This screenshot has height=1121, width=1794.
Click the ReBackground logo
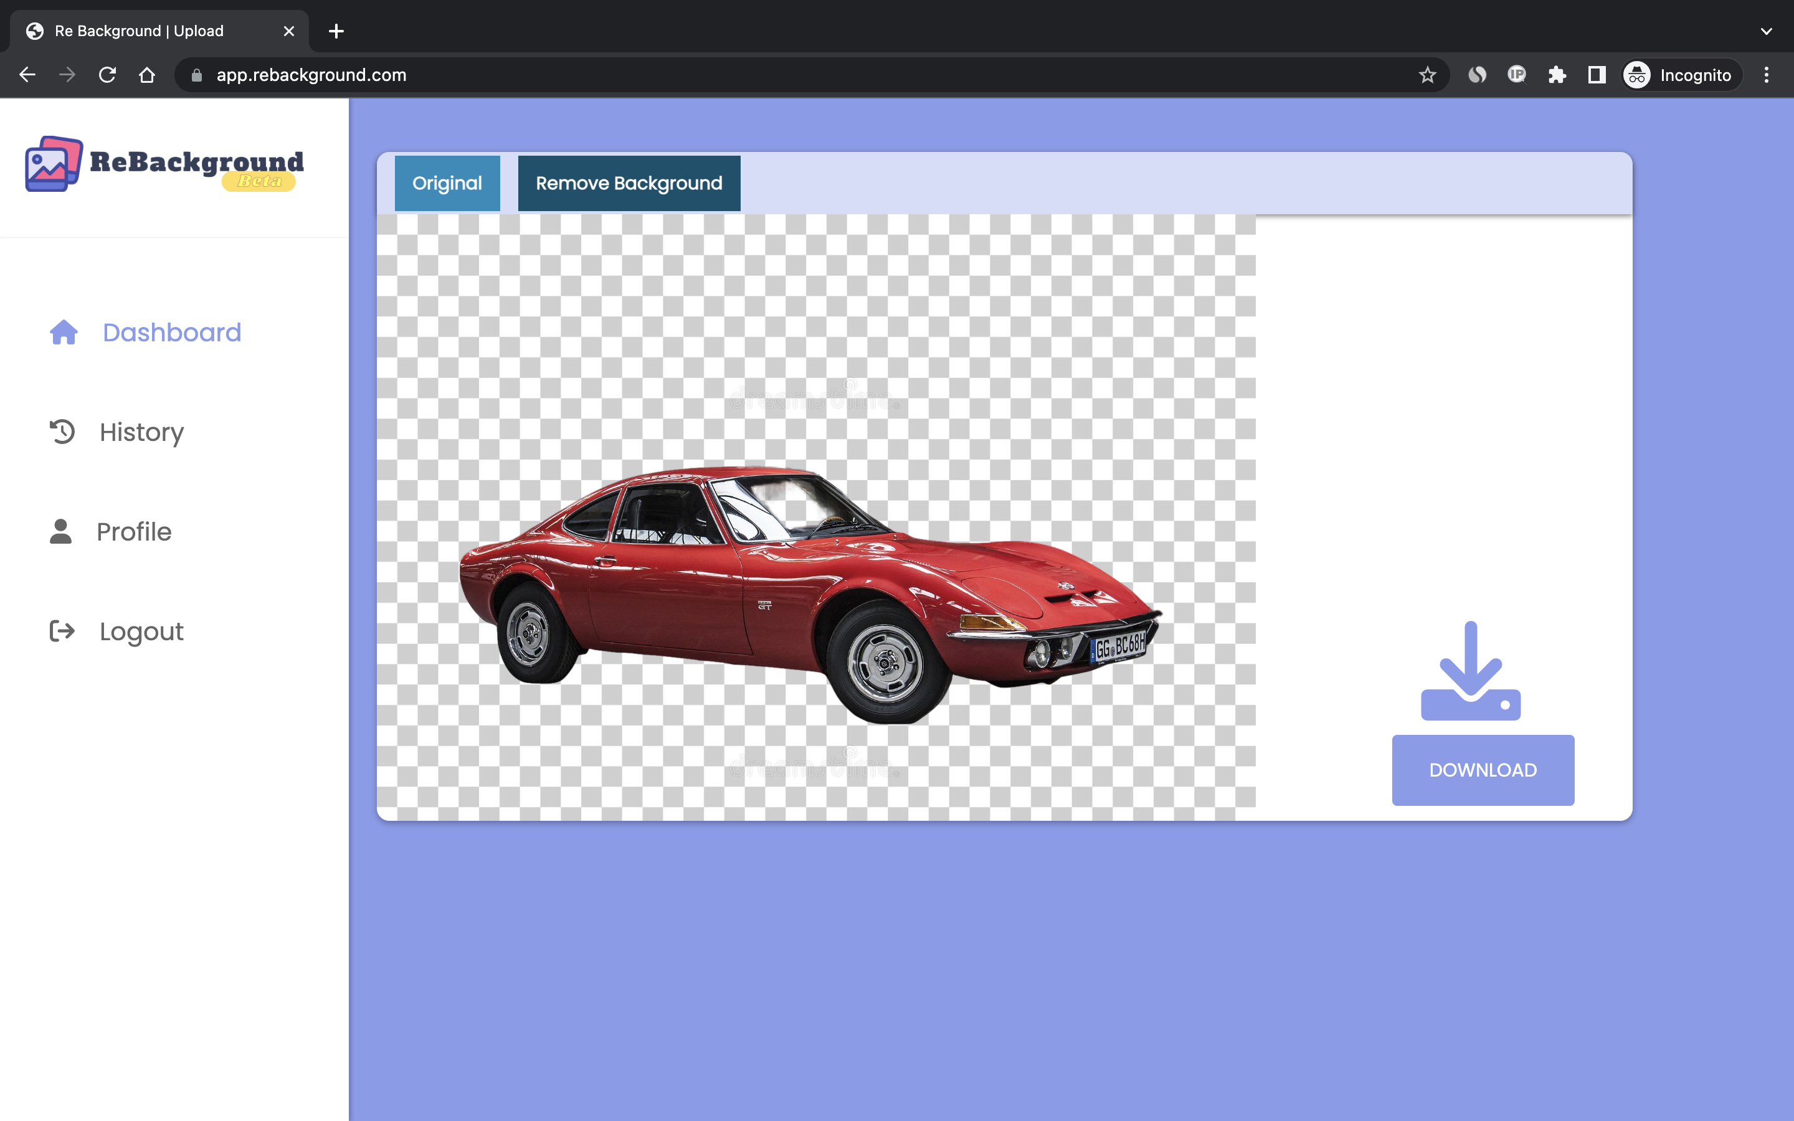click(164, 164)
